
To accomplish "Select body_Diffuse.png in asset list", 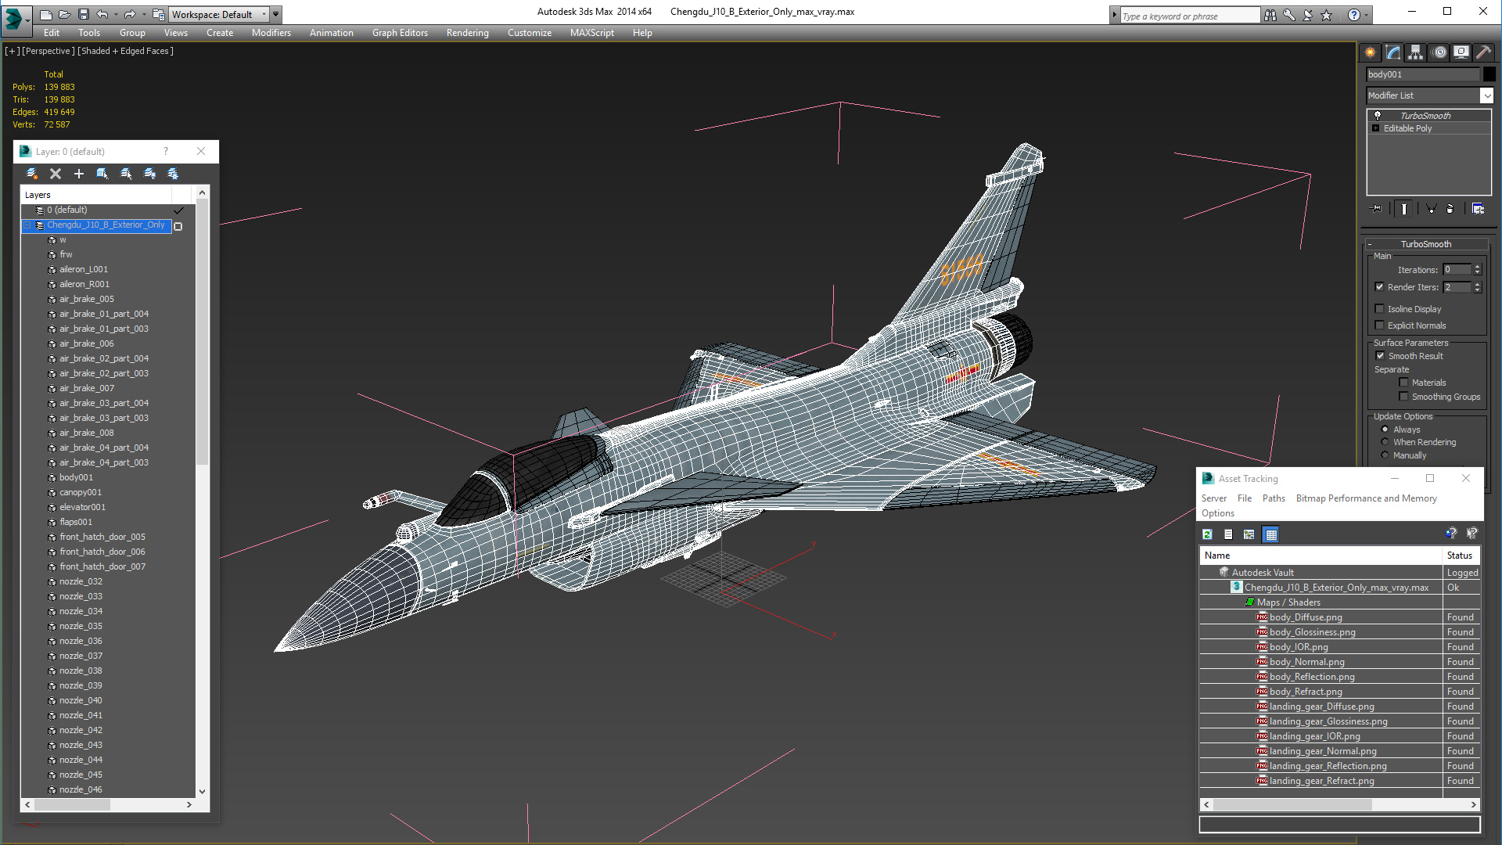I will tap(1305, 617).
